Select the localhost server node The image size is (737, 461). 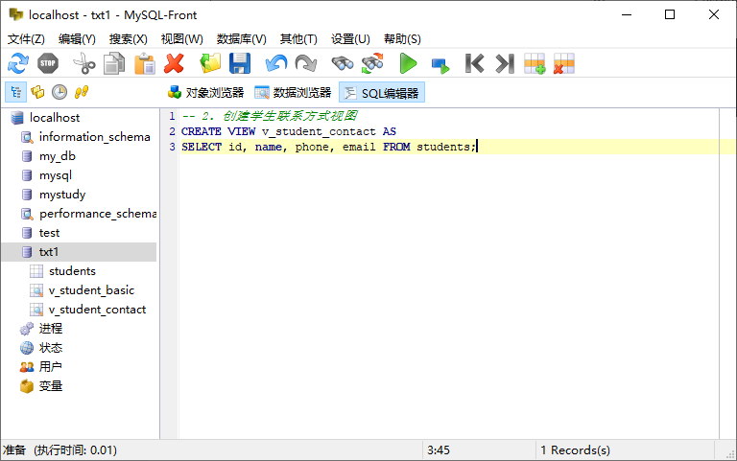(55, 117)
